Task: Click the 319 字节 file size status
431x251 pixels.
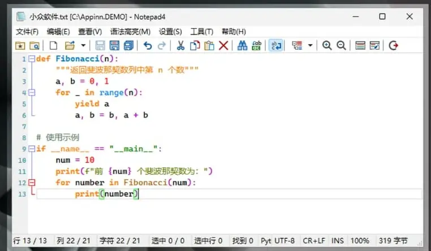Action: pos(393,241)
